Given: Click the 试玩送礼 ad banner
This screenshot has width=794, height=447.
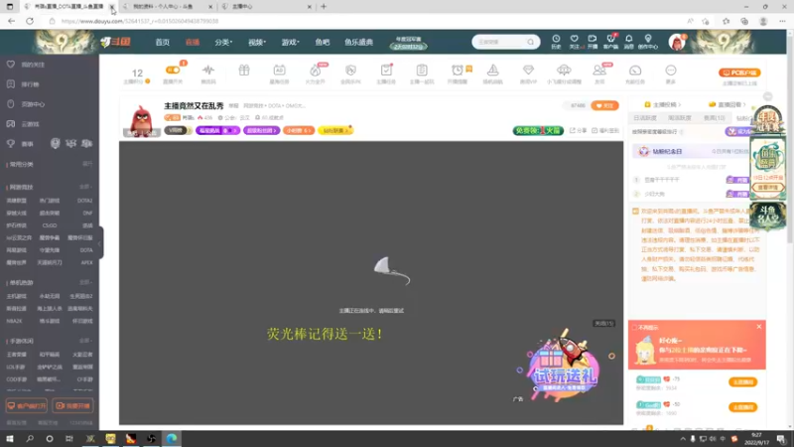Looking at the screenshot, I should coord(564,368).
